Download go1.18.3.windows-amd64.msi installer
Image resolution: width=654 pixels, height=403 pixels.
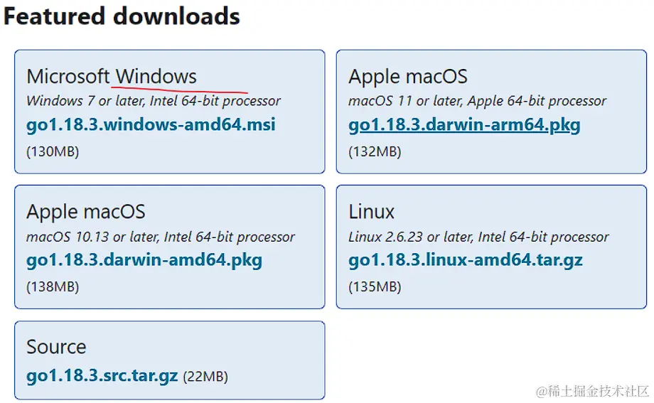151,124
